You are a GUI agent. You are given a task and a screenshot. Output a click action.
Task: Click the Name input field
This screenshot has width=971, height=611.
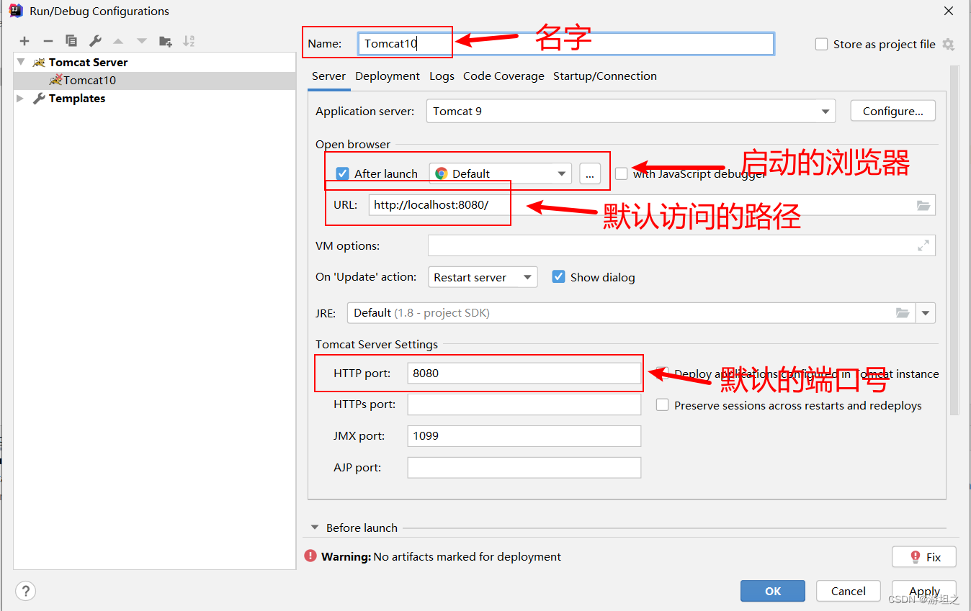coord(566,44)
